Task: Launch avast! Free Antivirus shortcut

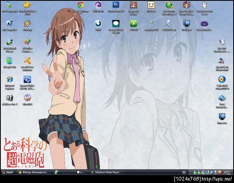Action: pos(27,64)
